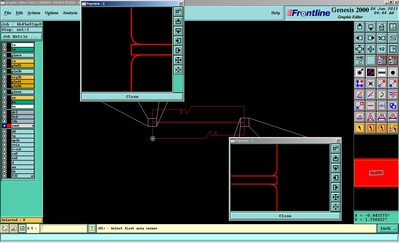Click the first snap icon left of X Y
The image size is (399, 243).
point(5,228)
